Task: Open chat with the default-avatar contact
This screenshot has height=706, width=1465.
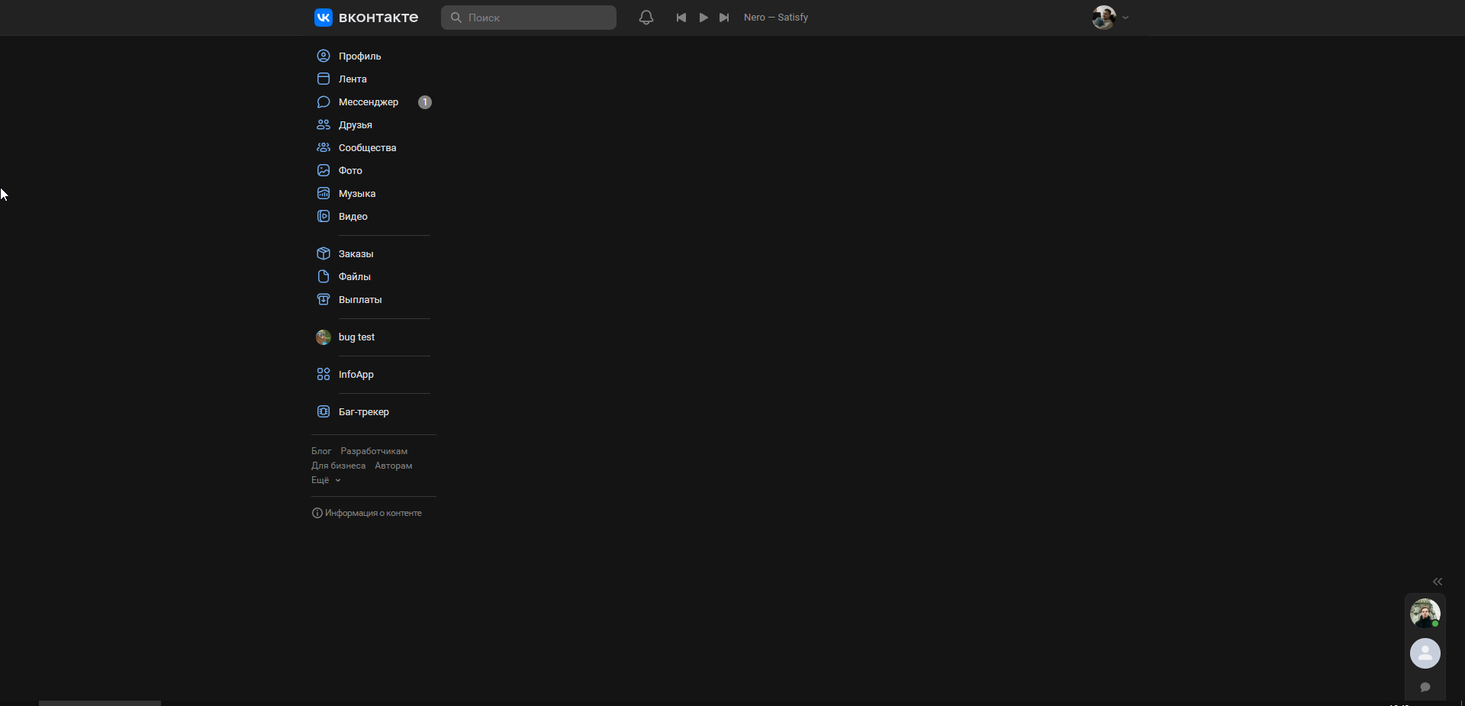Action: [x=1425, y=653]
